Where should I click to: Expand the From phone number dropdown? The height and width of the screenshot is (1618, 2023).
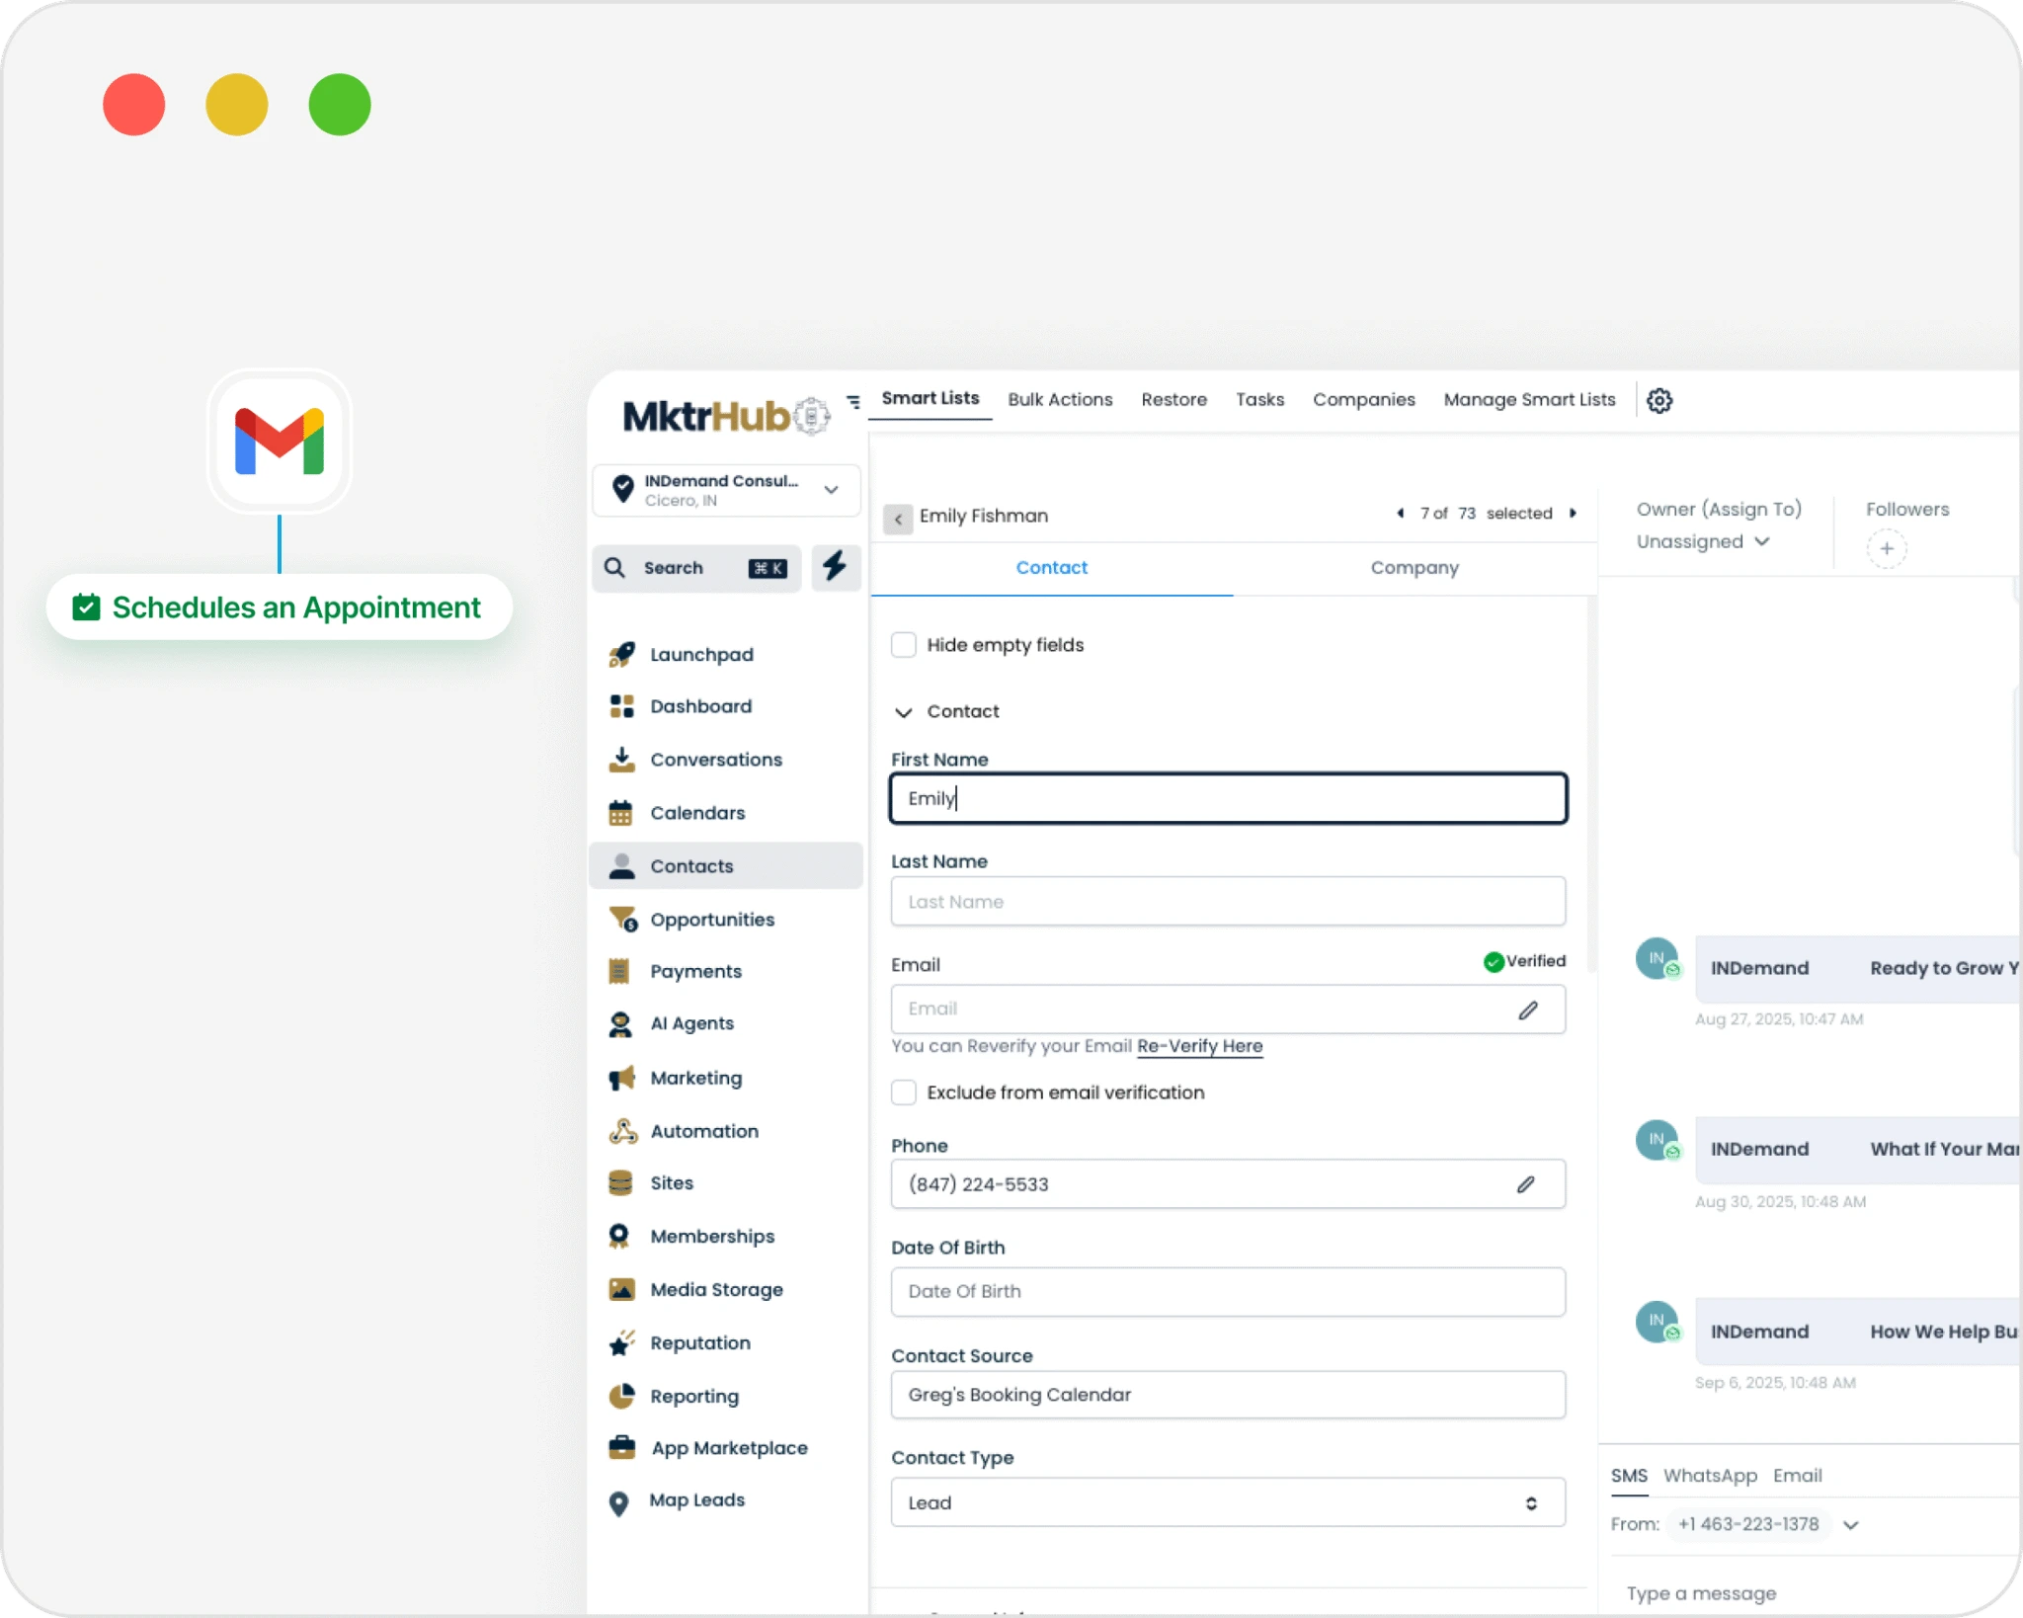click(1850, 1525)
